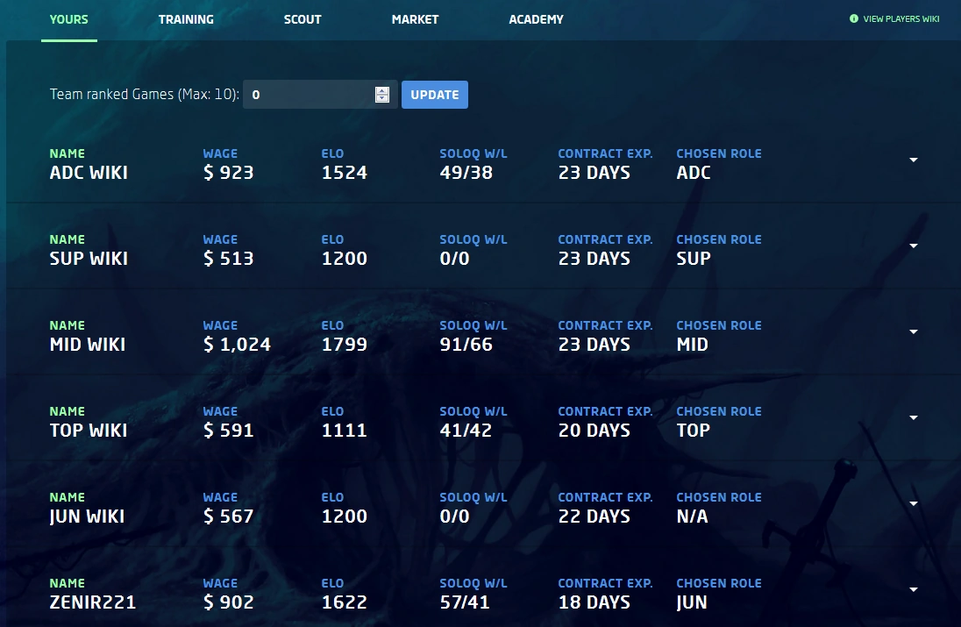Expand the ADC WIKI player row
Image resolution: width=961 pixels, height=627 pixels.
pos(913,160)
